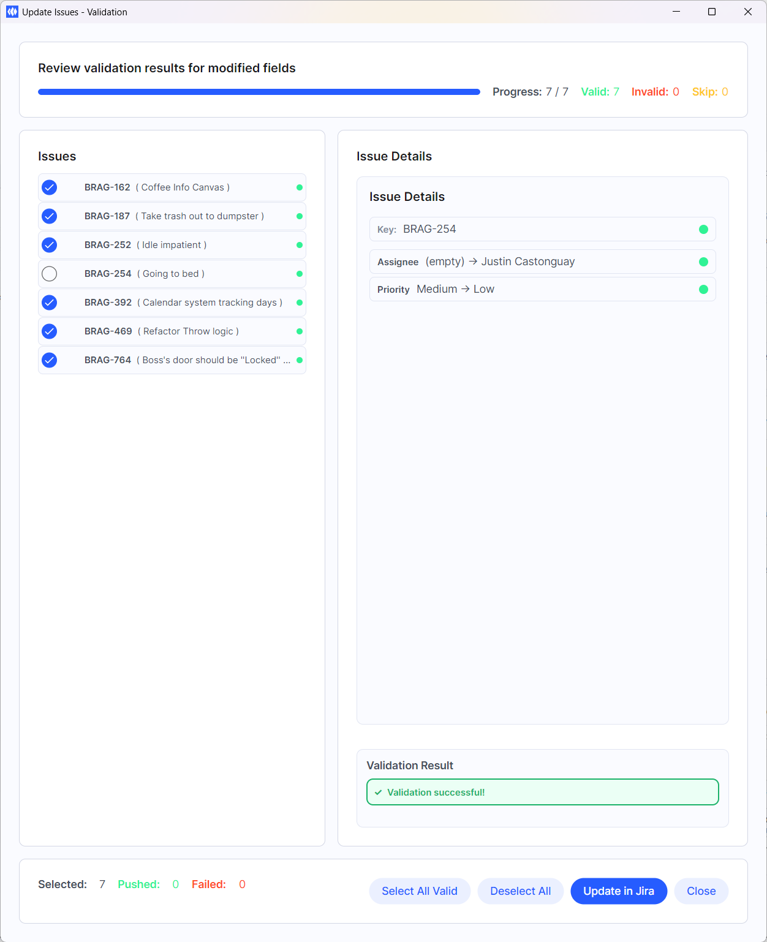Select the Boss's door should be Locked issue
The height and width of the screenshot is (942, 767).
pos(172,360)
